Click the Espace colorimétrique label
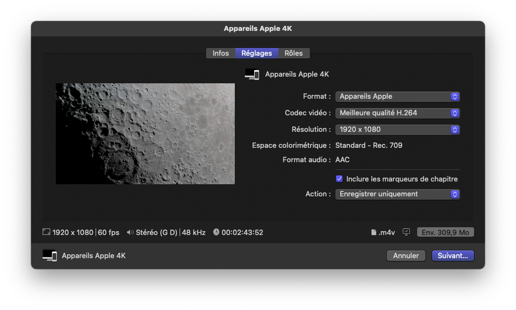 click(x=291, y=145)
